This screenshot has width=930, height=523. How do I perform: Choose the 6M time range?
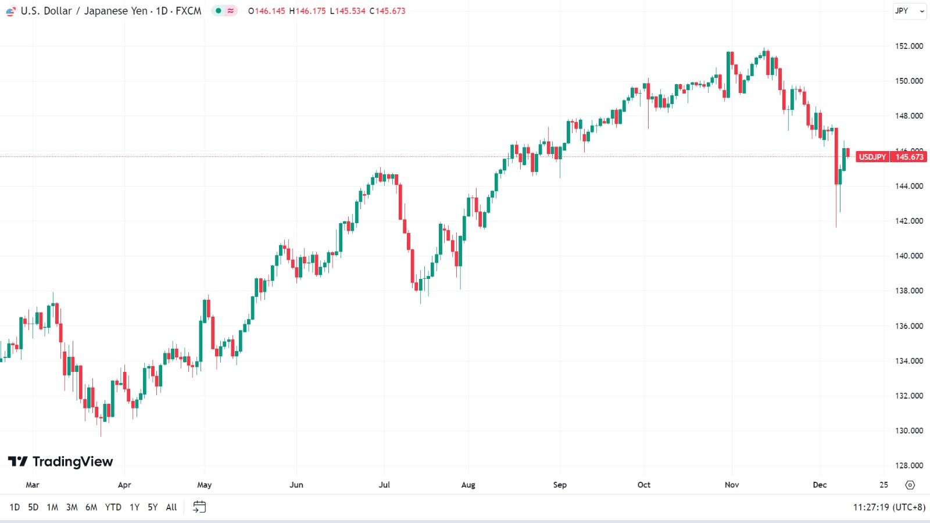(91, 507)
